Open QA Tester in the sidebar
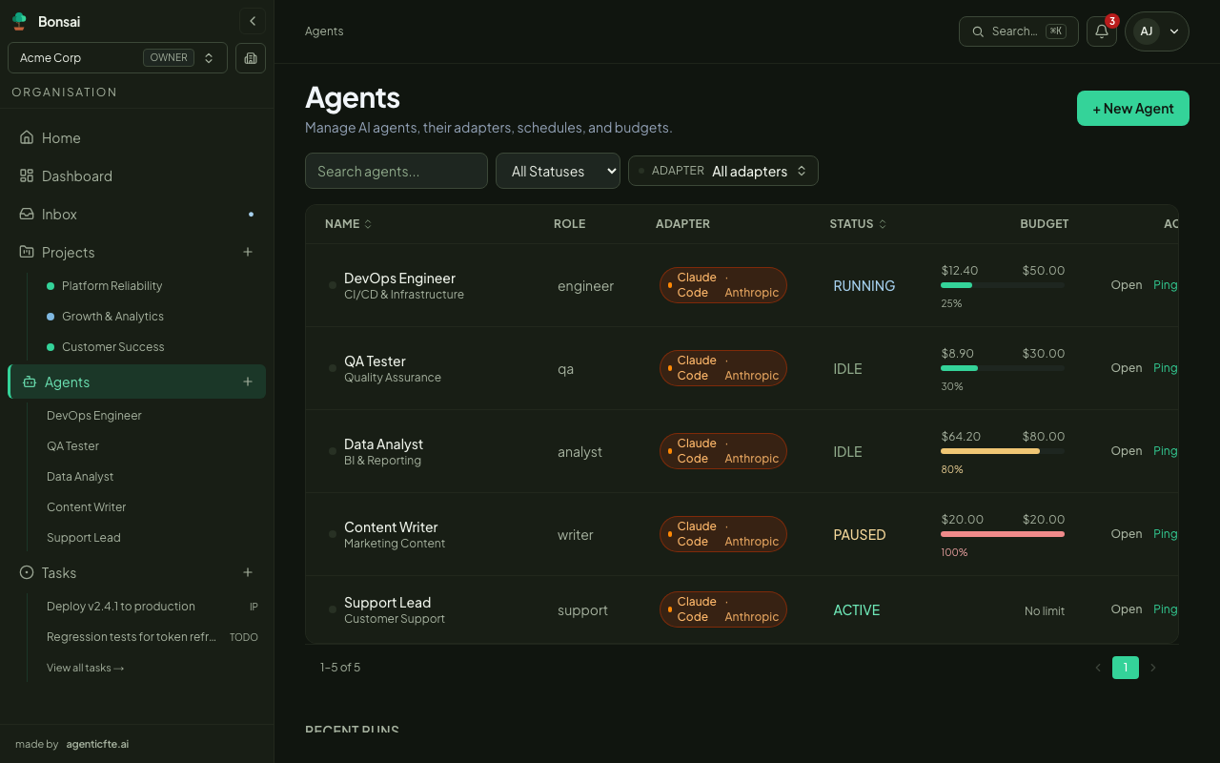 tap(72, 446)
